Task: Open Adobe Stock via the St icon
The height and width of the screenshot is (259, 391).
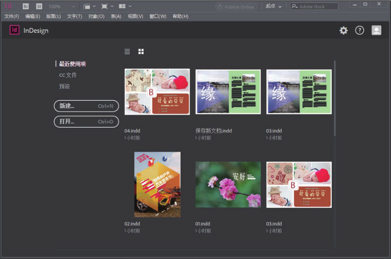Action: [x=39, y=6]
